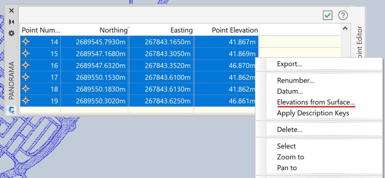Close the Panorama window
The height and width of the screenshot is (178, 385).
click(11, 11)
